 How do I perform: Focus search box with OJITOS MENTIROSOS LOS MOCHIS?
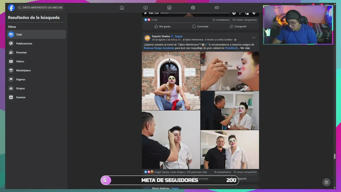click(40, 8)
